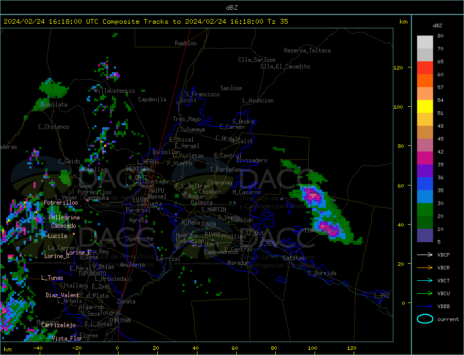The width and height of the screenshot is (464, 355).
Task: Click the 'S_MARTIN' place label
Action: (213, 210)
